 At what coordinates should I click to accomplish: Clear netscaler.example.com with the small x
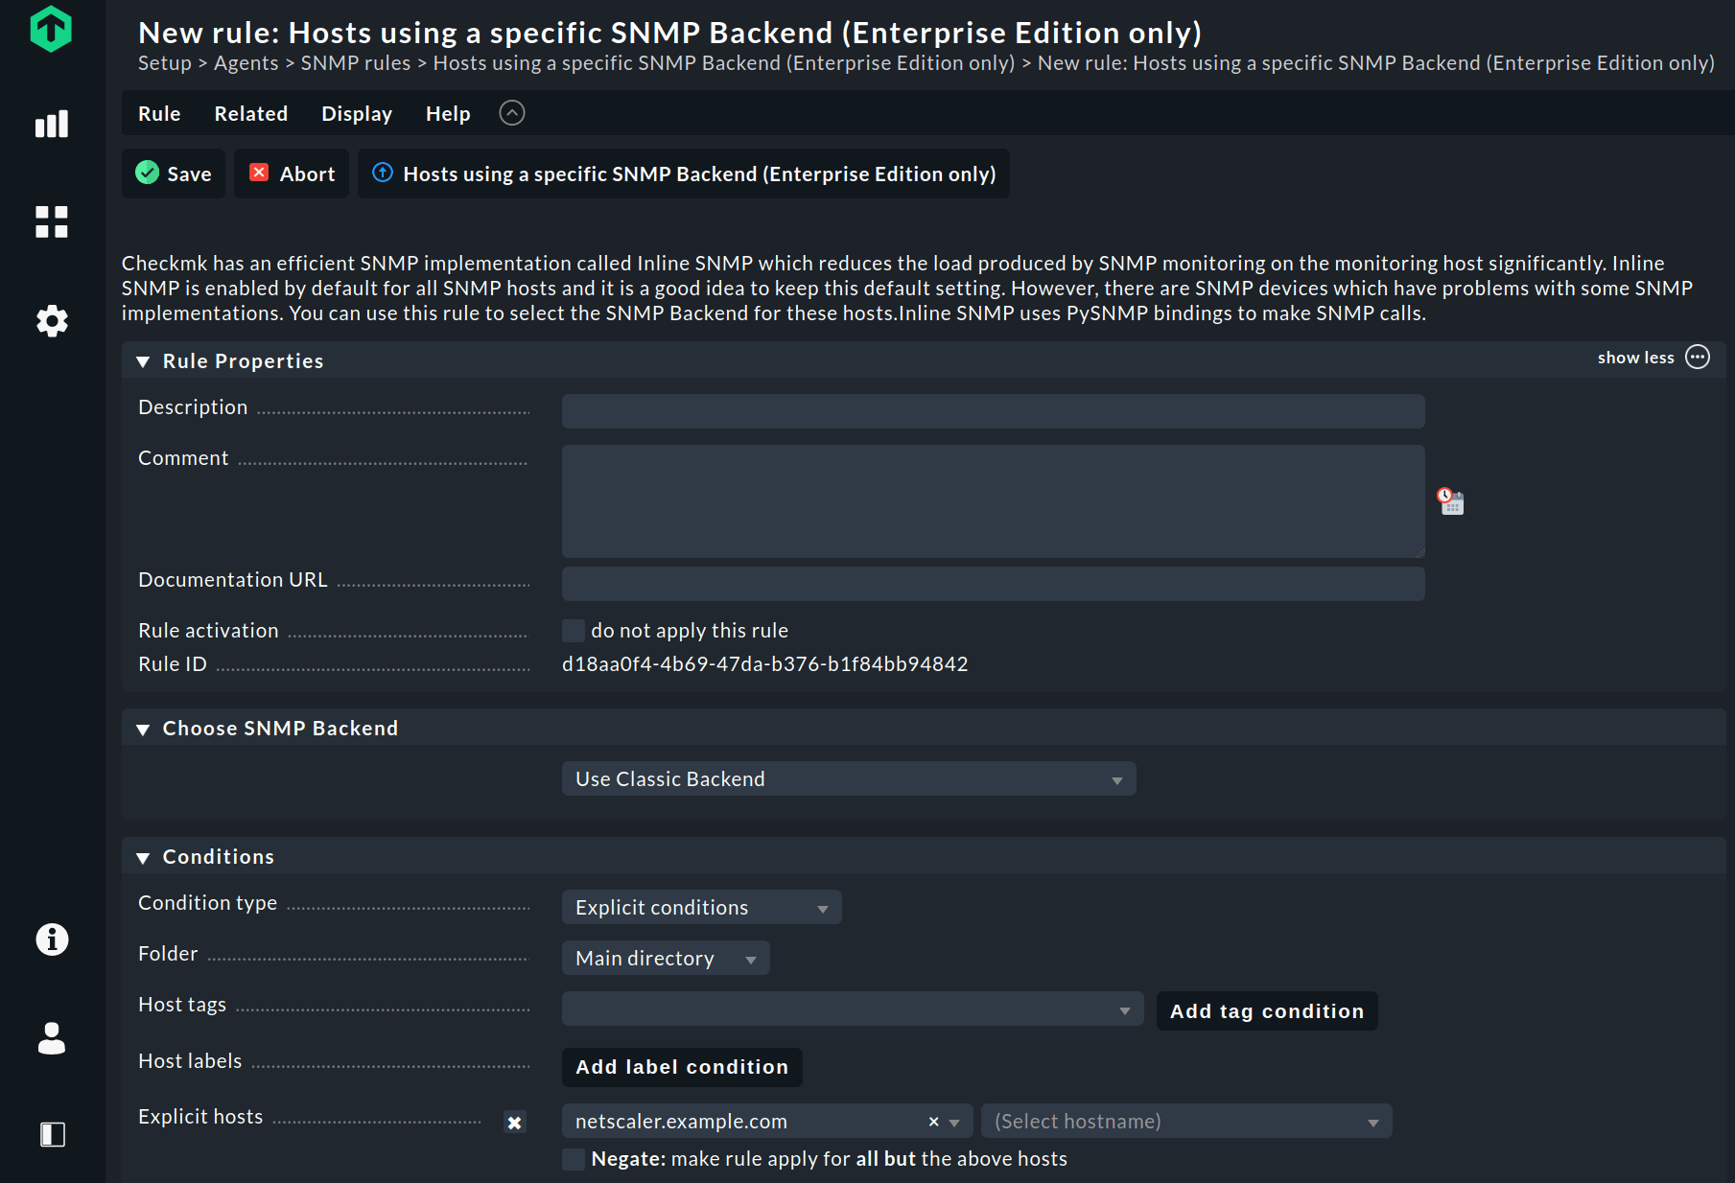pyautogui.click(x=933, y=1122)
